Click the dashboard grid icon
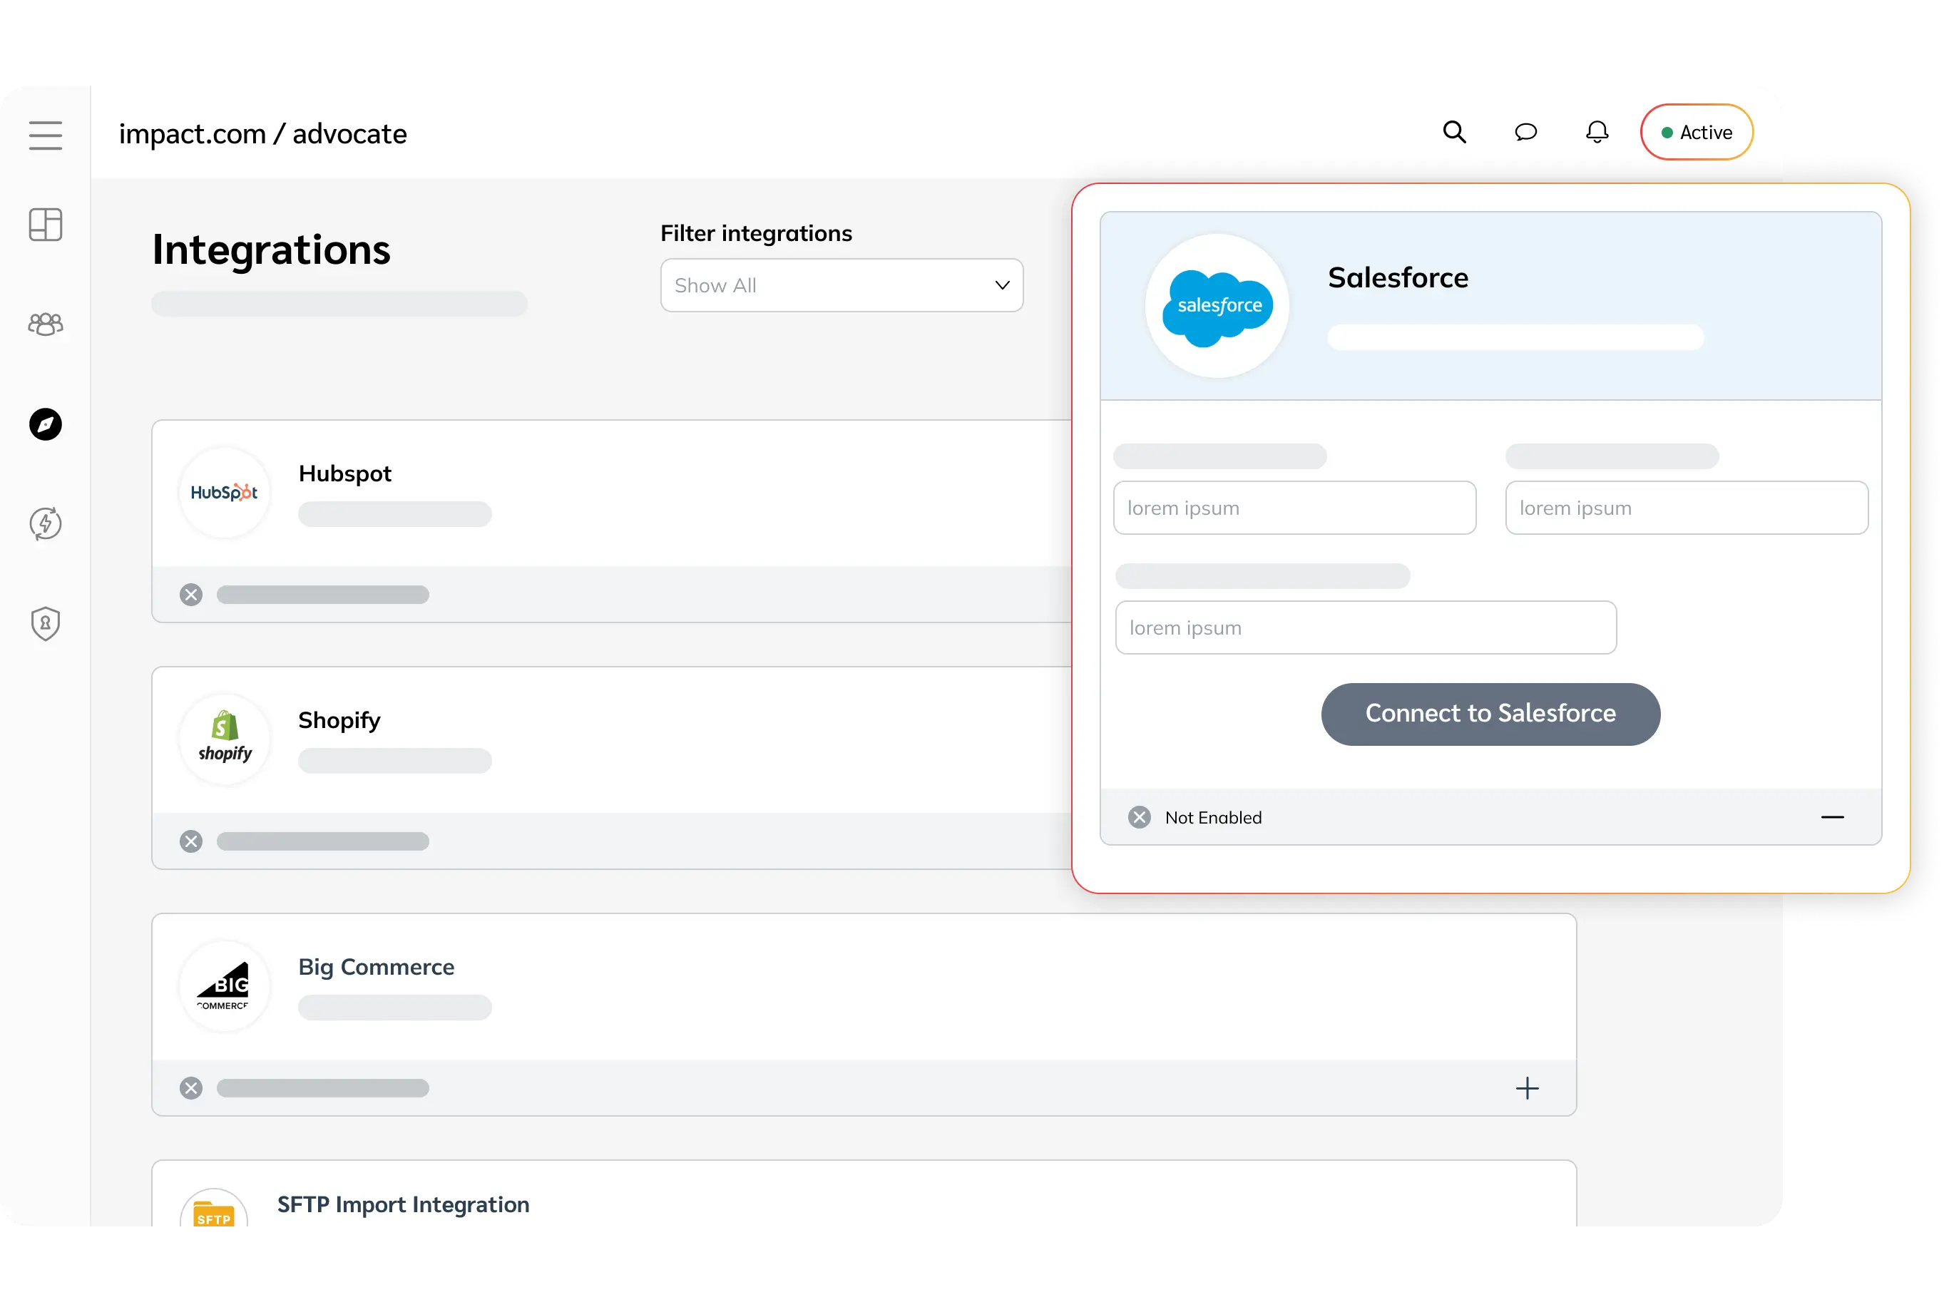 (46, 224)
